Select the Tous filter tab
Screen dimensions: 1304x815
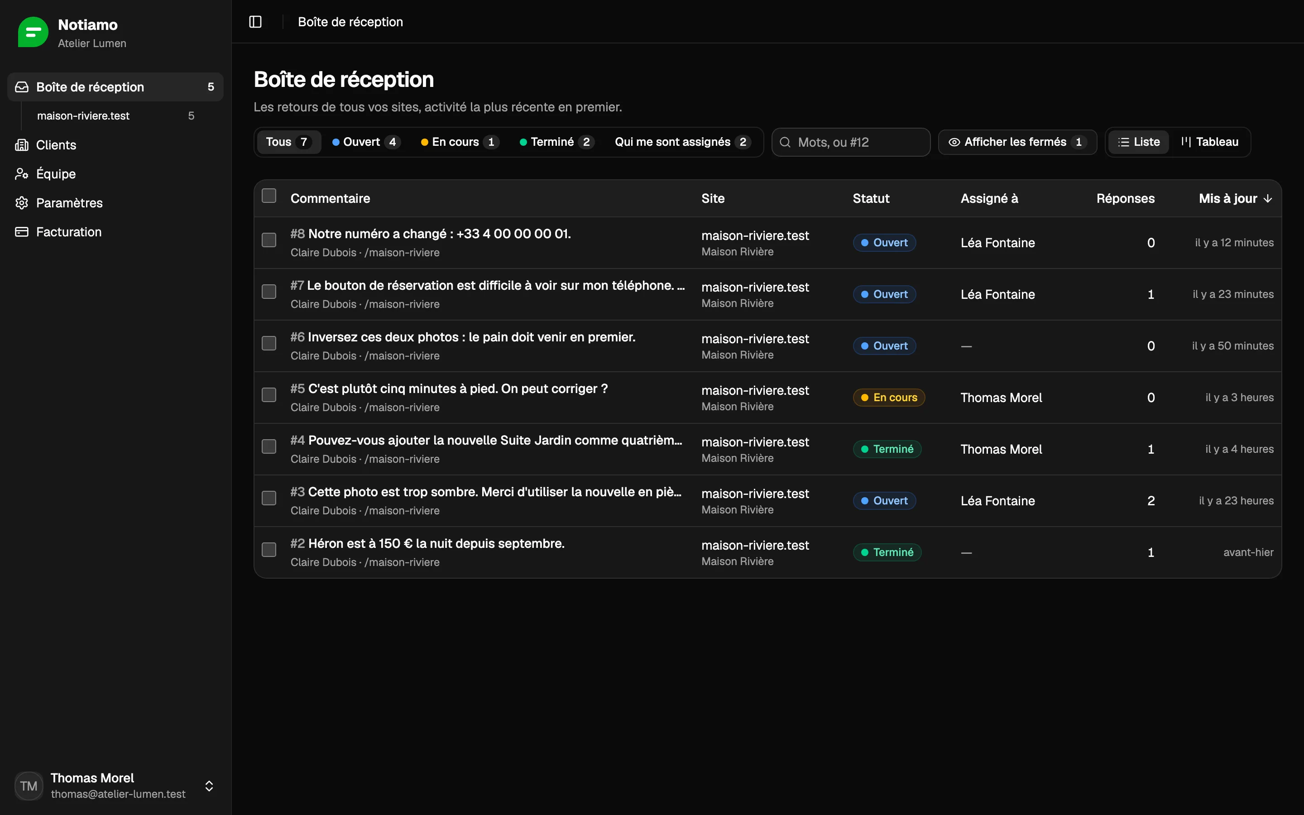[x=289, y=142]
